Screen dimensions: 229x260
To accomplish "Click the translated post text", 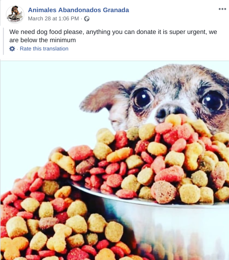I will pos(113,36).
